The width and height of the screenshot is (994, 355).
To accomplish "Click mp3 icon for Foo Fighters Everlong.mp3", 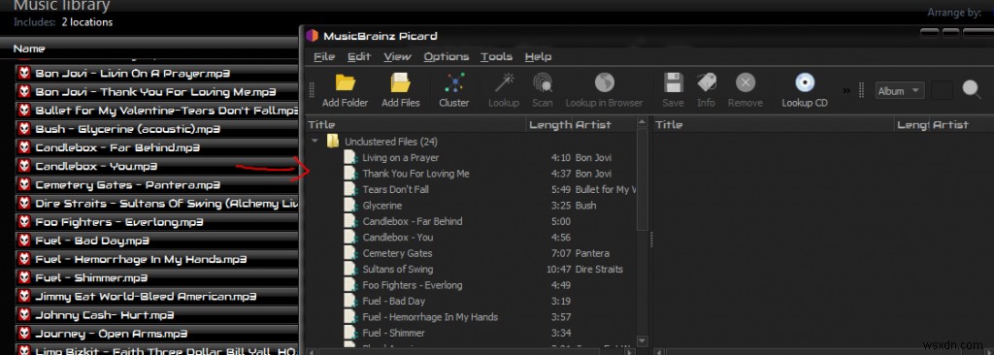I will tap(23, 222).
